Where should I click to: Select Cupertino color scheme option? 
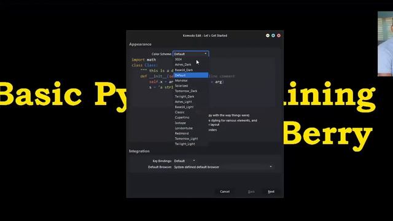point(191,117)
